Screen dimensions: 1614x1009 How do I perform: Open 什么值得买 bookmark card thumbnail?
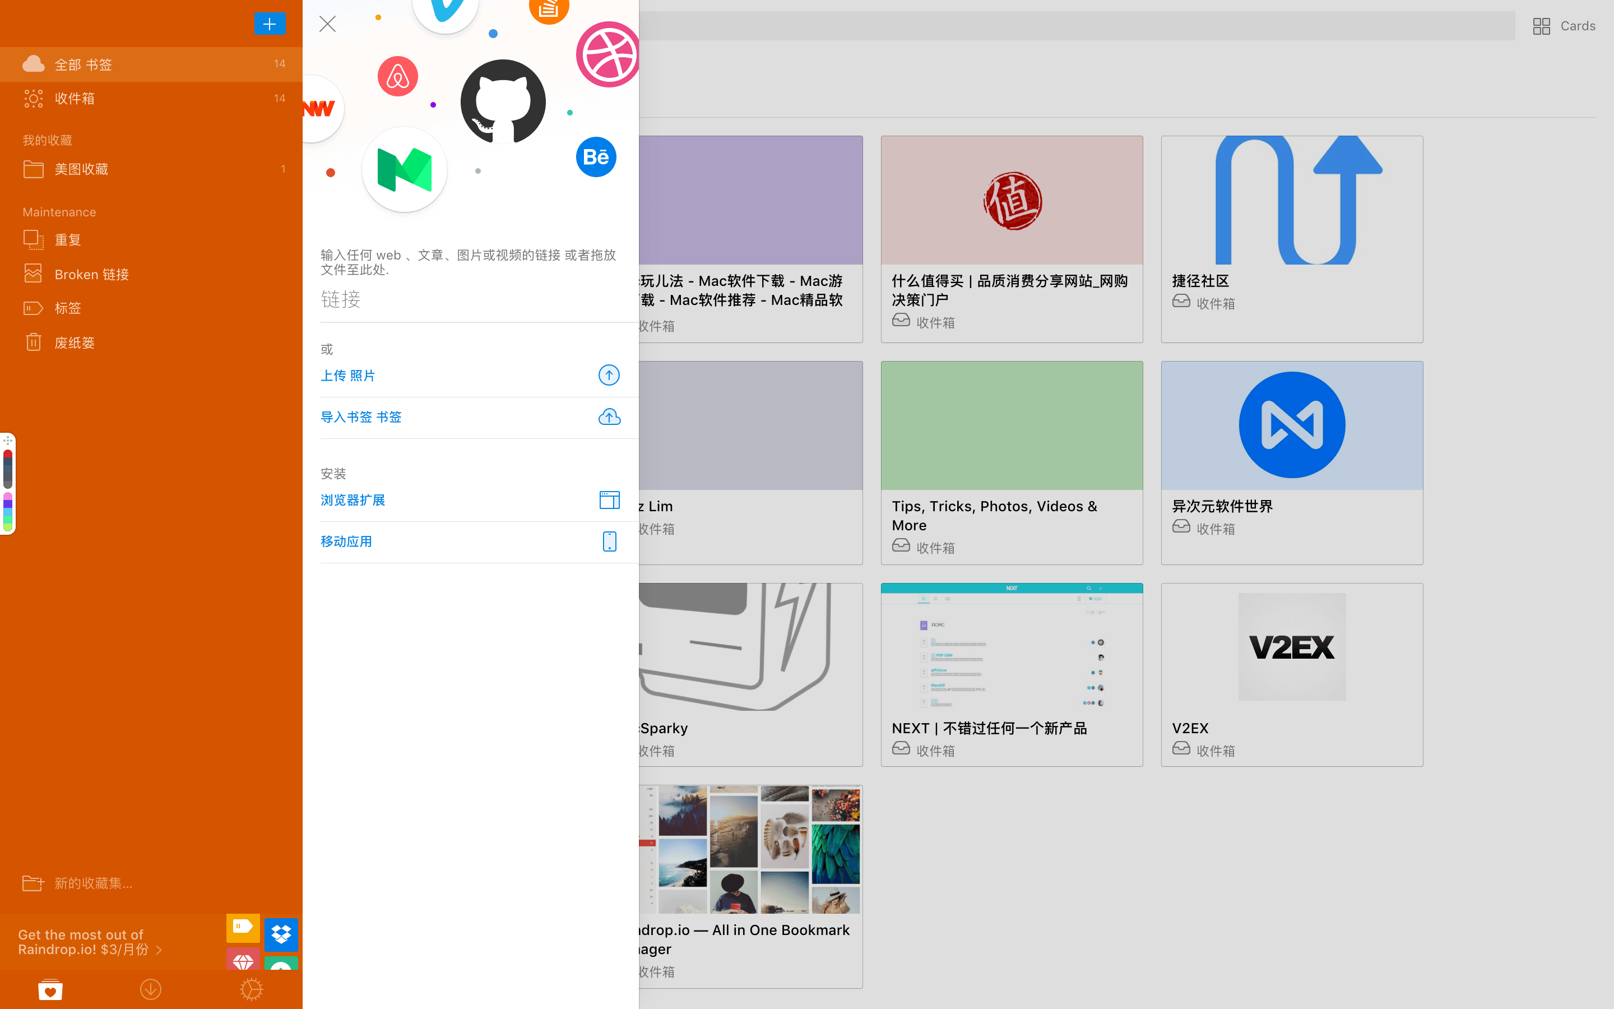(1012, 200)
